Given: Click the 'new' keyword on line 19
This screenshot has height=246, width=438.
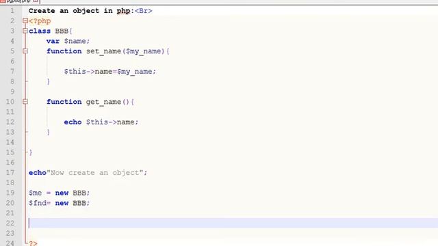Looking at the screenshot, I should [62, 193].
